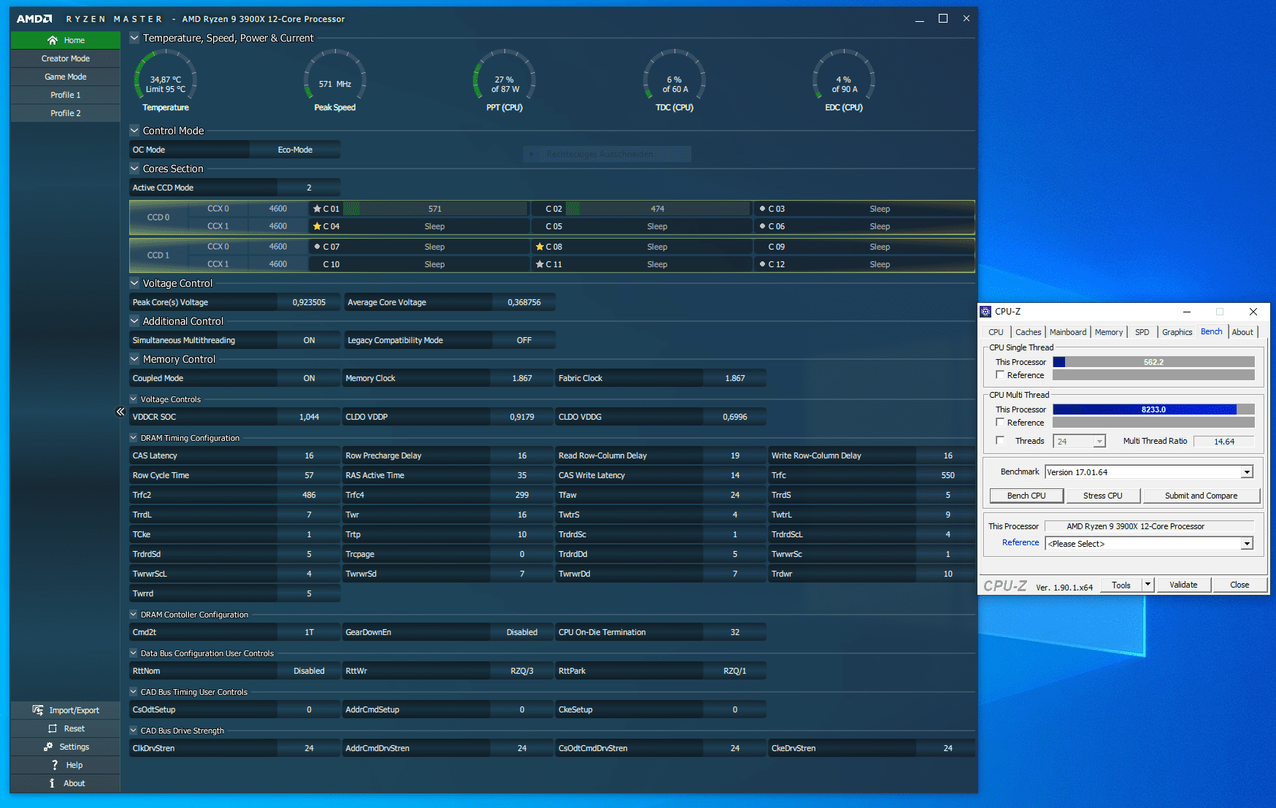Click the gold star icon beside core C 08
Image resolution: width=1276 pixels, height=808 pixels.
(539, 247)
